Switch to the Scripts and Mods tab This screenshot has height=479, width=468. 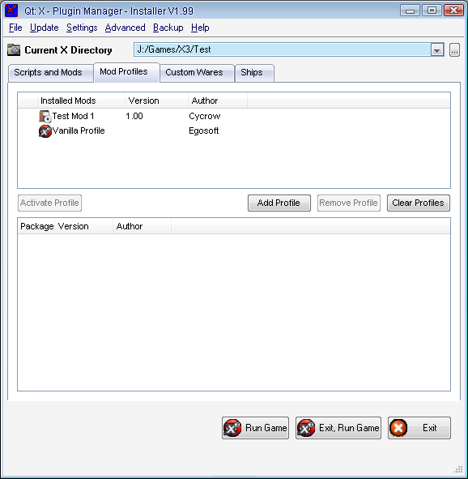(51, 73)
